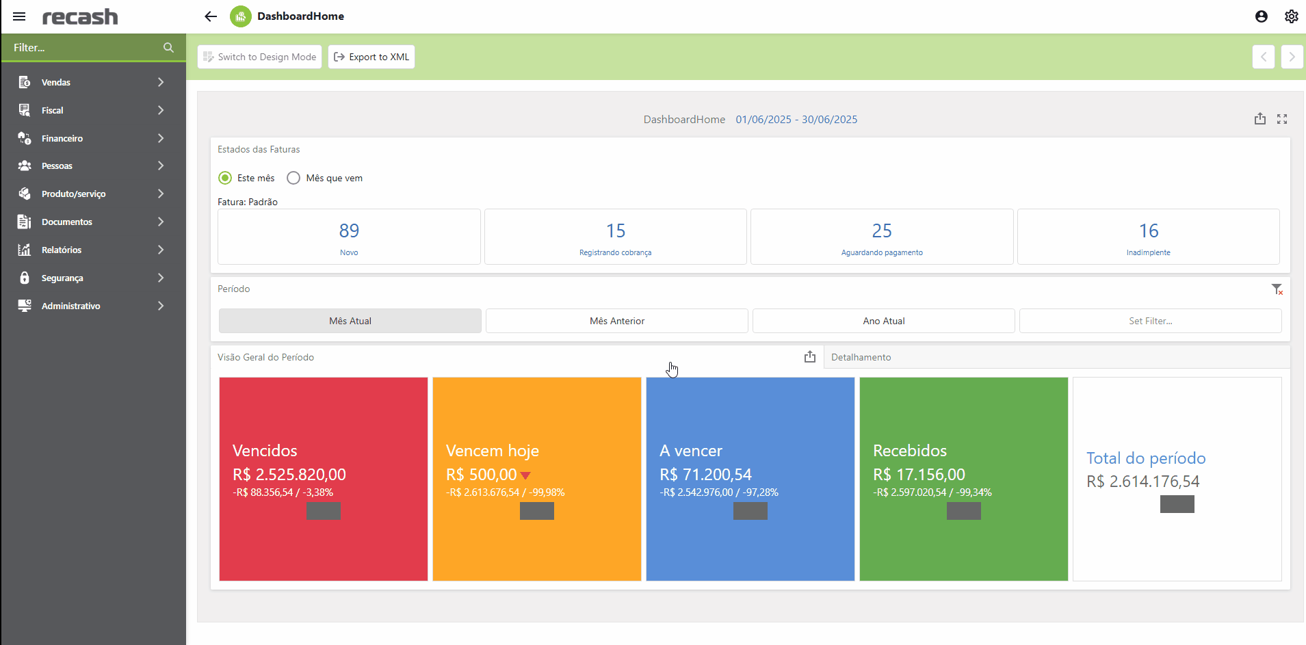This screenshot has width=1306, height=645.
Task: Open the settings gear icon
Action: [x=1291, y=16]
